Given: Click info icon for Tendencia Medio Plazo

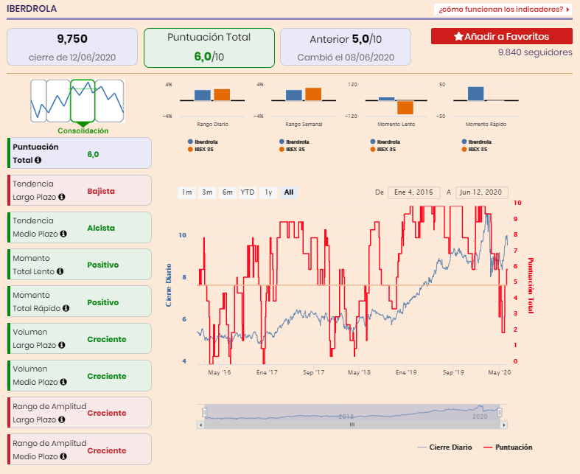Looking at the screenshot, I should (63, 234).
